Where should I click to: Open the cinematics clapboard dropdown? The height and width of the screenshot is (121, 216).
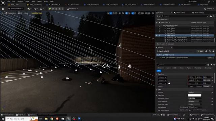tap(42, 9)
